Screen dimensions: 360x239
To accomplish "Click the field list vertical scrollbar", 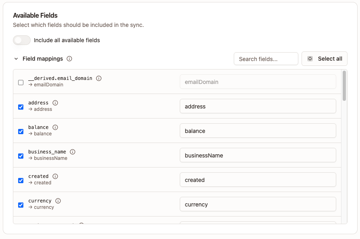I will (344, 86).
